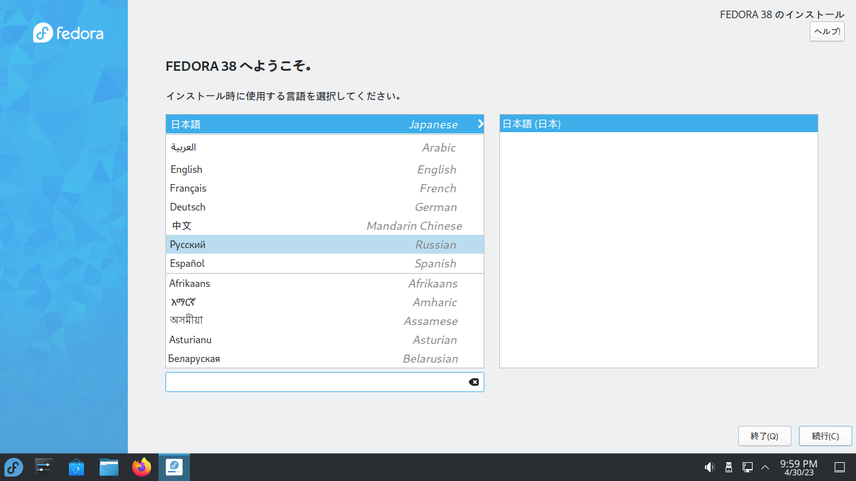The image size is (856, 481).
Task: Select Русский Russian language row
Action: [325, 244]
